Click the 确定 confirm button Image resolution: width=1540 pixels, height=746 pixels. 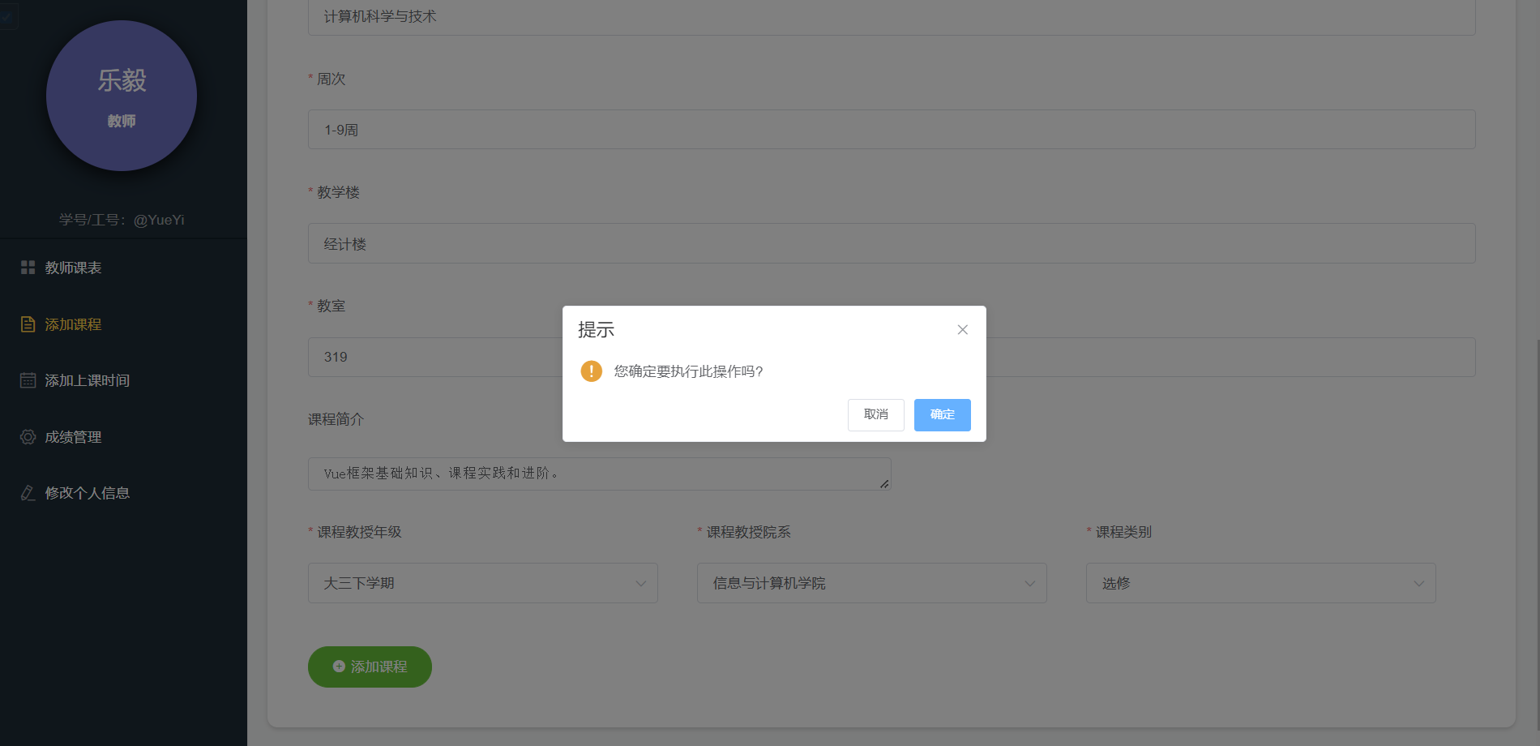tap(942, 414)
